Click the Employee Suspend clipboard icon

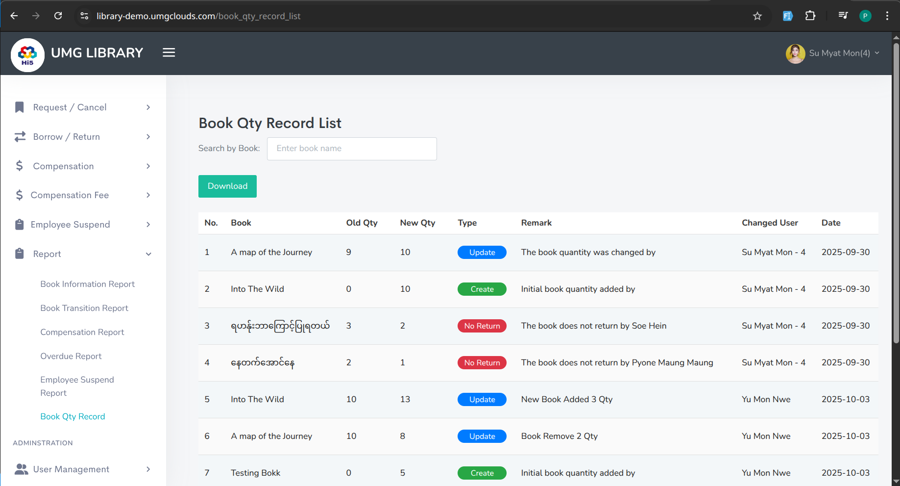click(20, 225)
